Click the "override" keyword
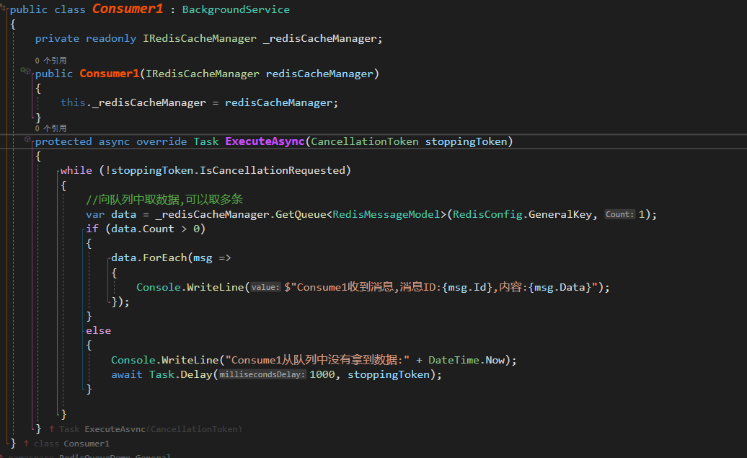 click(162, 141)
